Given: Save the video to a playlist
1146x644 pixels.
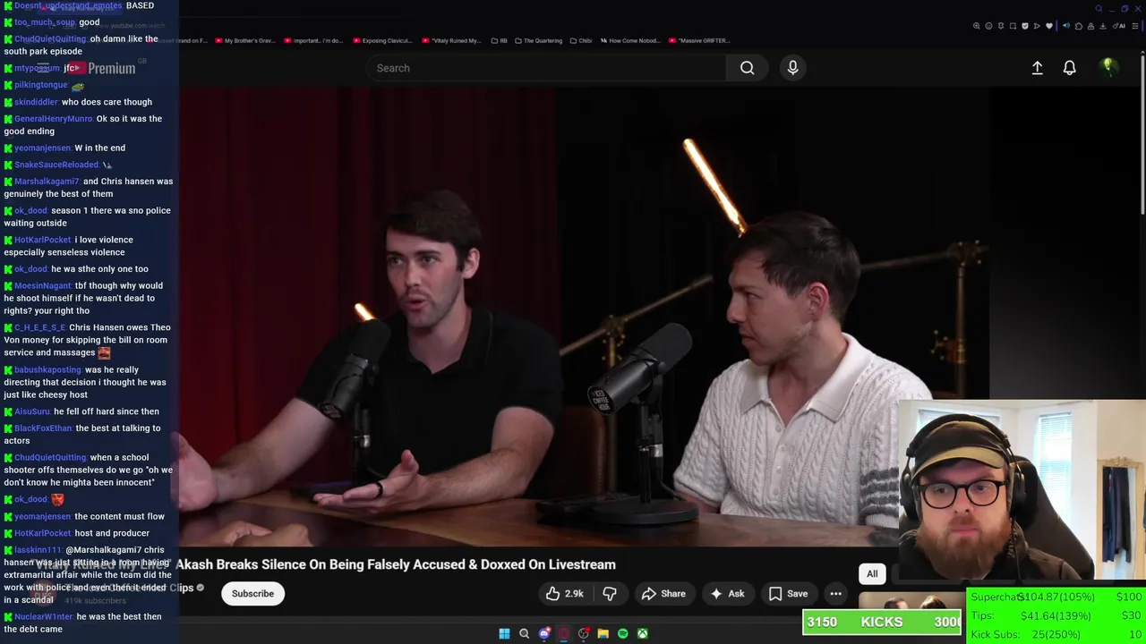Looking at the screenshot, I should (789, 594).
